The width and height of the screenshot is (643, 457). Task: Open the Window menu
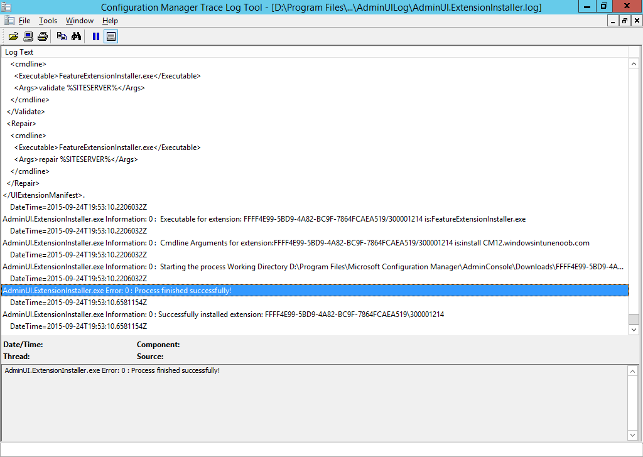click(x=80, y=21)
